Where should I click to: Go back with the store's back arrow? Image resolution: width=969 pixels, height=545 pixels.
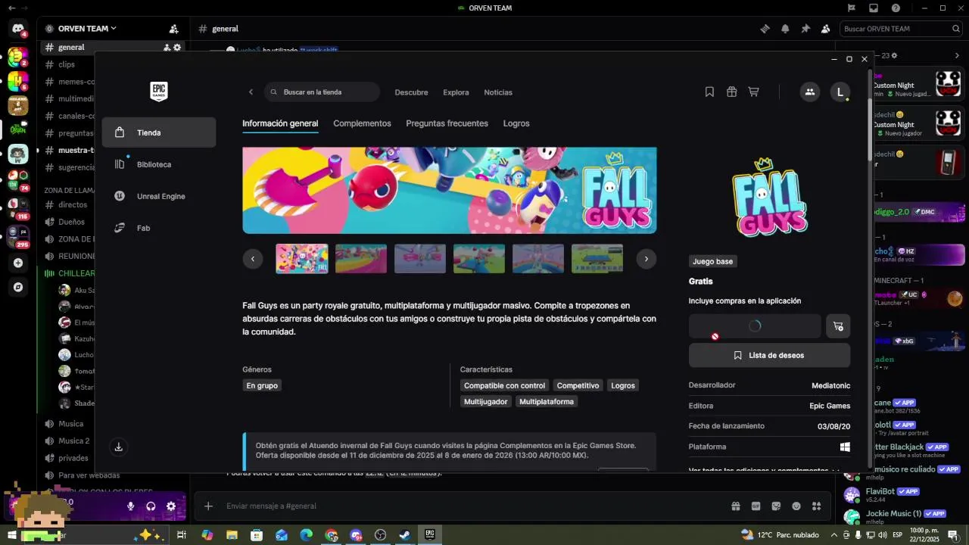pos(251,92)
